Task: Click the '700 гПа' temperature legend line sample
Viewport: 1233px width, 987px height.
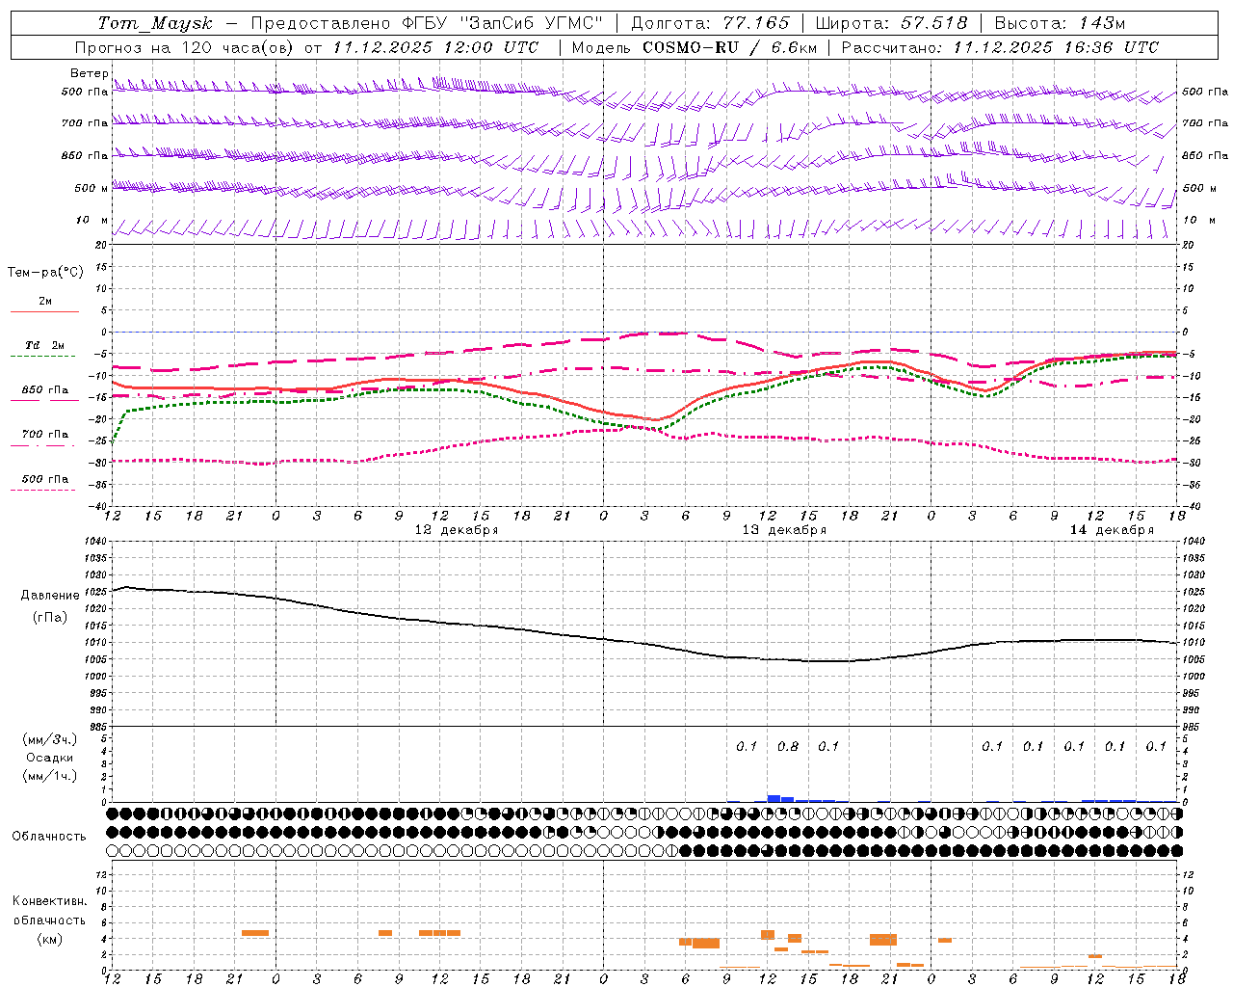Action: (44, 445)
